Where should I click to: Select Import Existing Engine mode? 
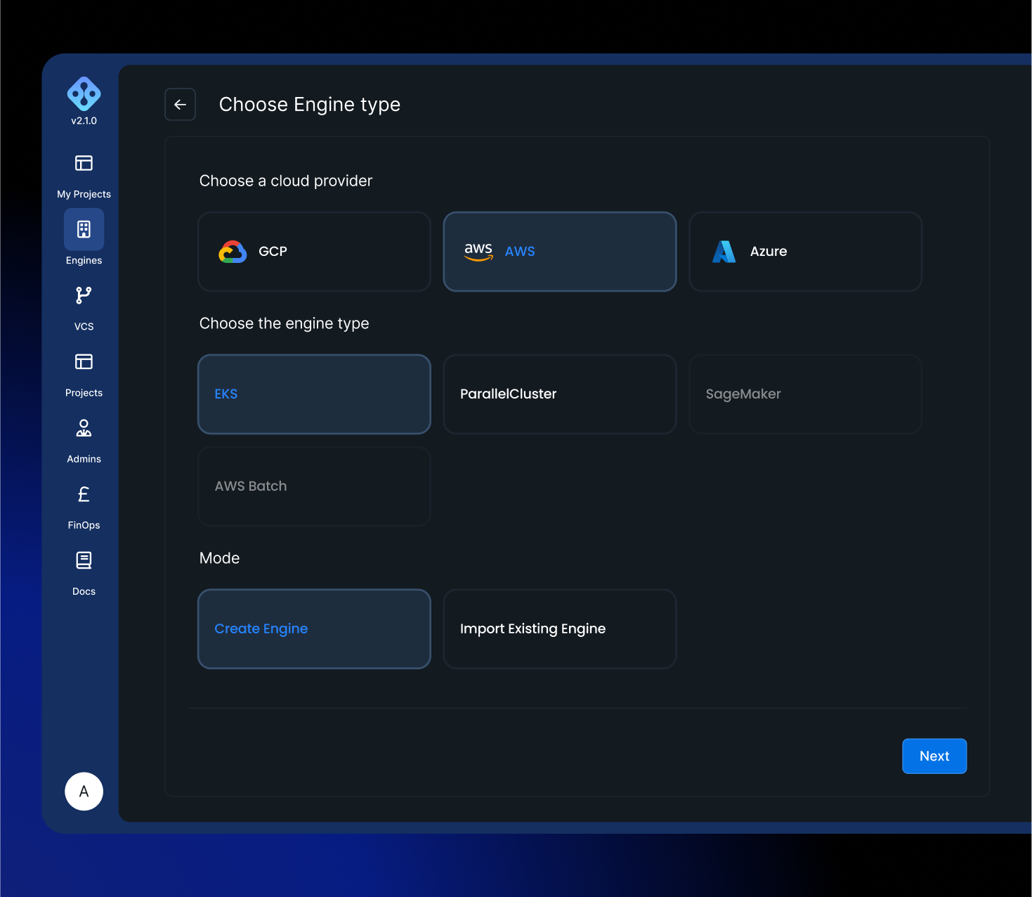(560, 628)
